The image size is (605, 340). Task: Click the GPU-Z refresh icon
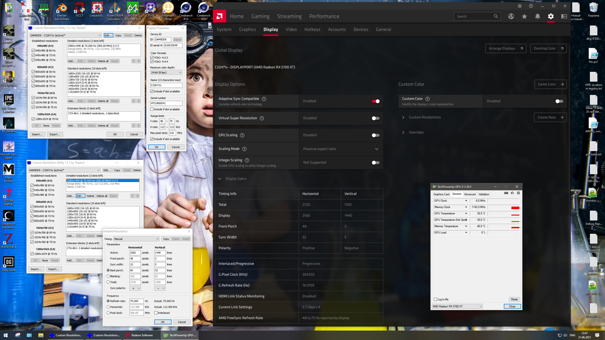[512, 193]
